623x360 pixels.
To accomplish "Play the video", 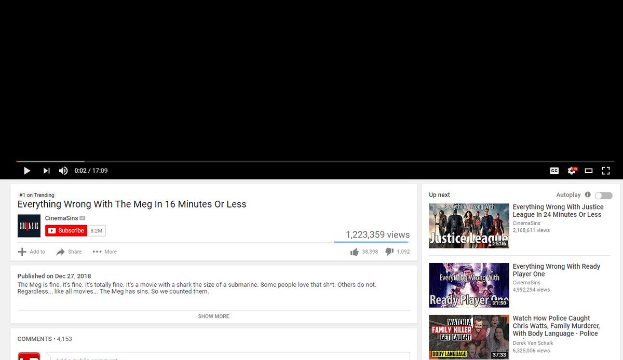I will pyautogui.click(x=27, y=171).
